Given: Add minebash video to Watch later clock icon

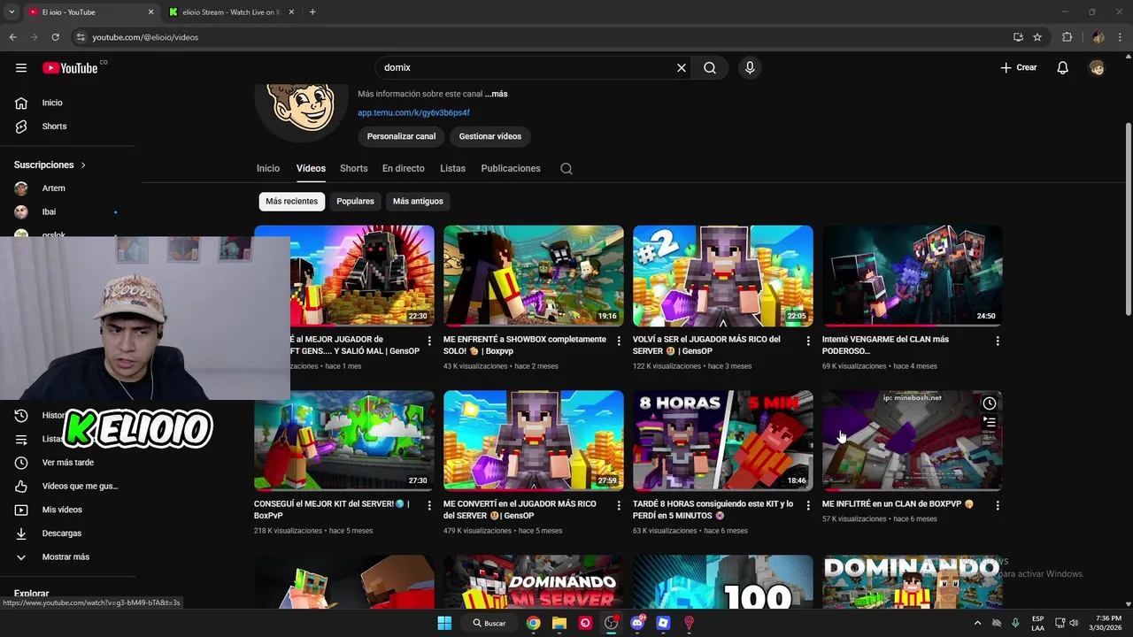Looking at the screenshot, I should 990,403.
